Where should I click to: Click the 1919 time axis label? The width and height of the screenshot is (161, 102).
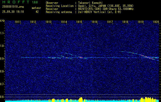click(141, 22)
